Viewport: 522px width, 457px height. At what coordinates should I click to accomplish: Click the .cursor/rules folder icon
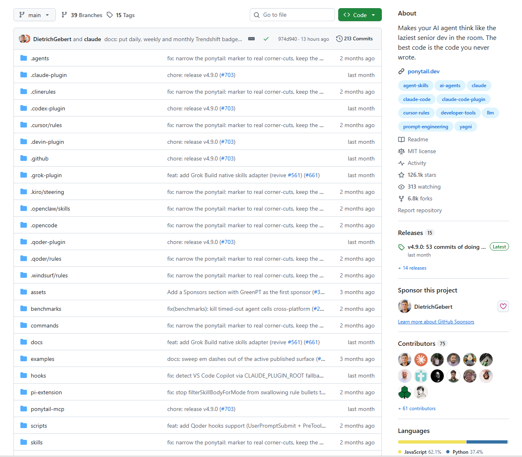[24, 125]
